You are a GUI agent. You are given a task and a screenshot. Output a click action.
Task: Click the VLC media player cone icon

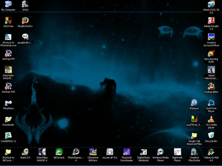point(211,119)
